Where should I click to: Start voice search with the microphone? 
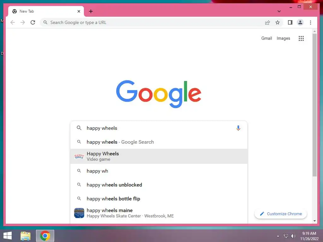(238, 128)
